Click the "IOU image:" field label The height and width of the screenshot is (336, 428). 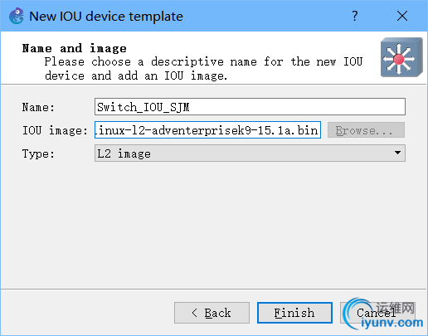click(x=55, y=130)
